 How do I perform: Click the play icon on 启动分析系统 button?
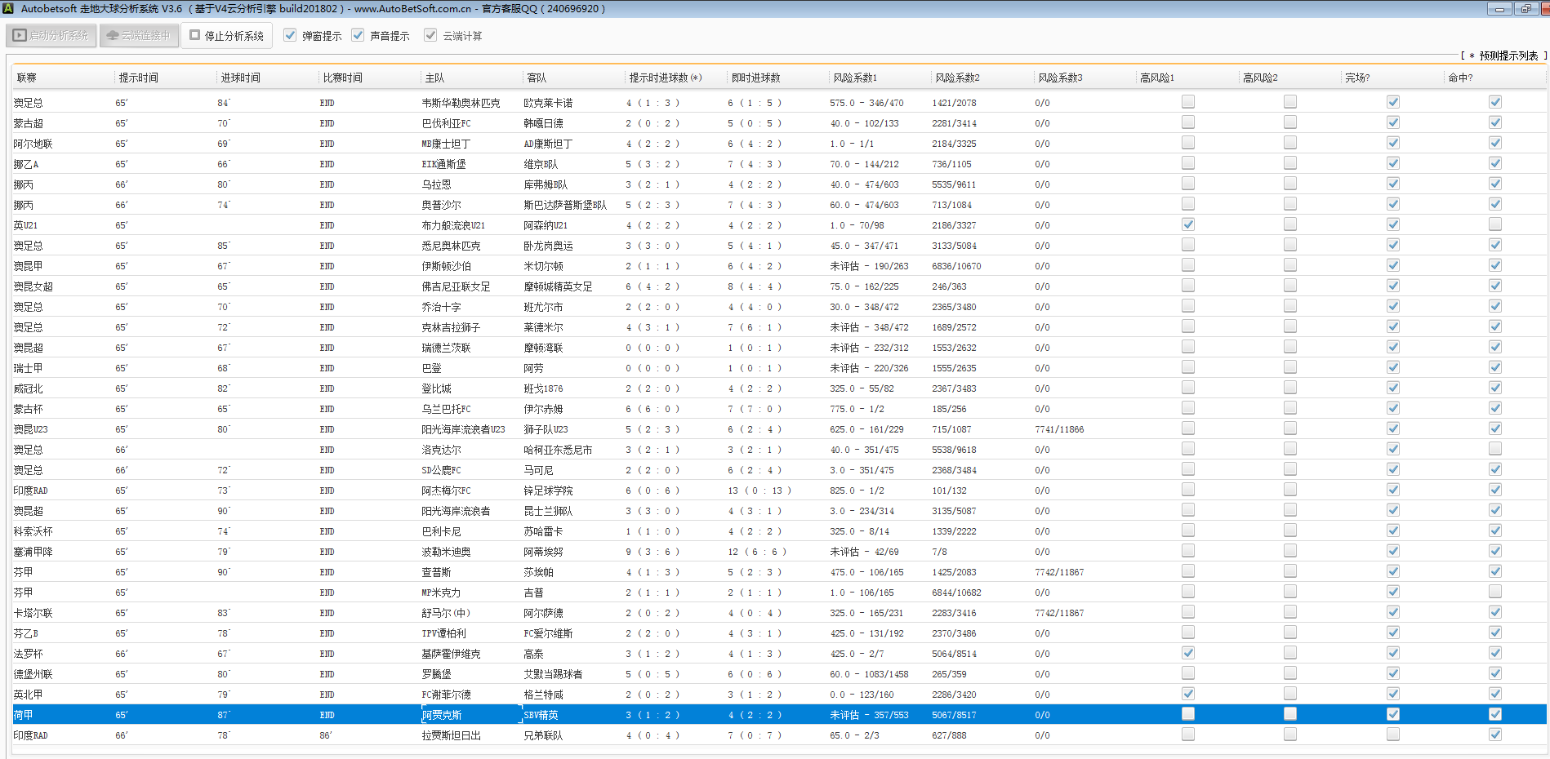click(20, 36)
